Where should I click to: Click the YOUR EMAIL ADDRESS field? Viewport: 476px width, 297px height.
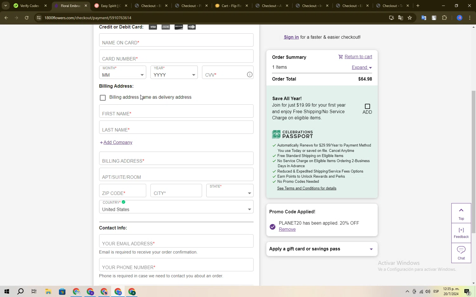[176, 241]
